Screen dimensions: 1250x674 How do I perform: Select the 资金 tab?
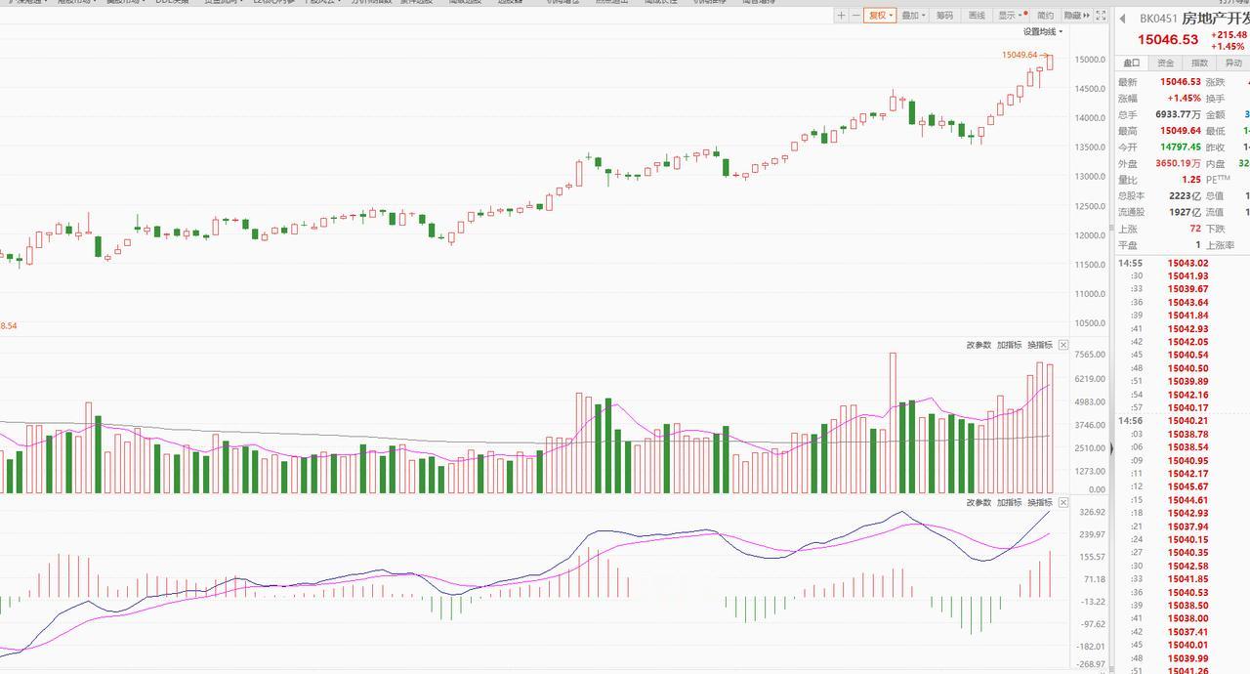click(1166, 63)
